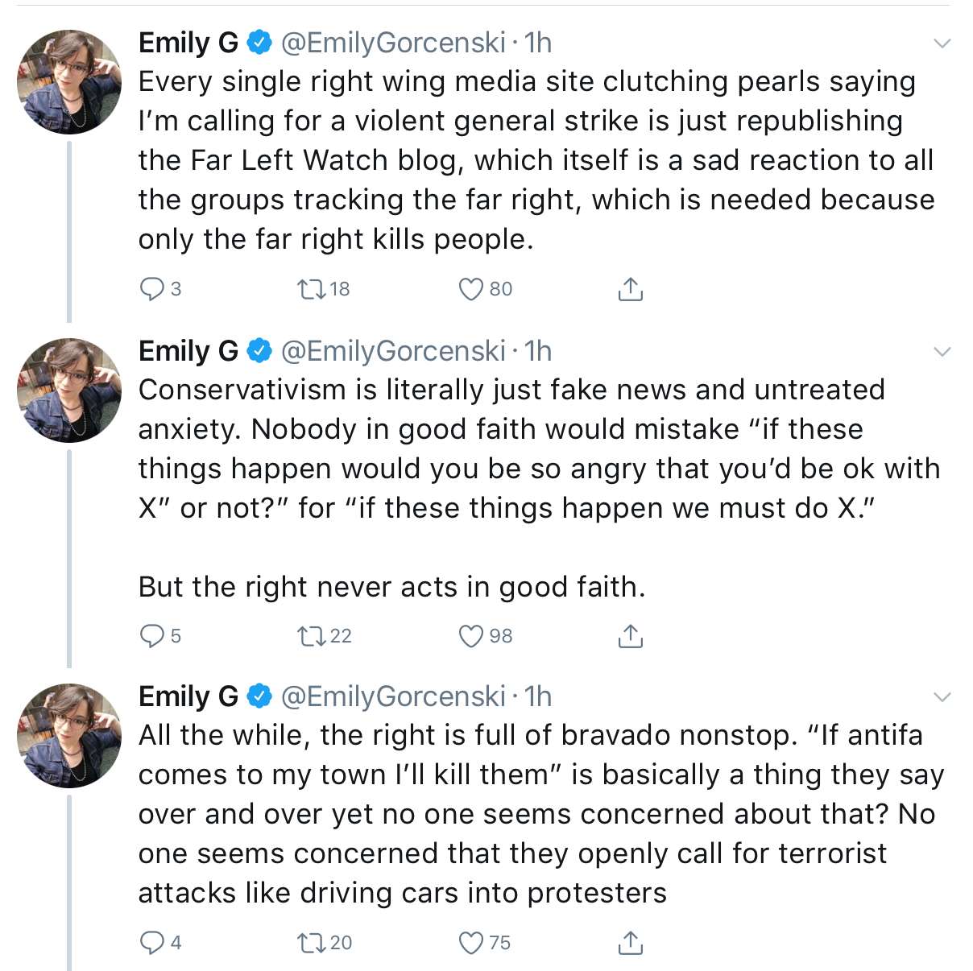Share the tweet about good faith
The height and width of the screenshot is (971, 973).
point(630,636)
